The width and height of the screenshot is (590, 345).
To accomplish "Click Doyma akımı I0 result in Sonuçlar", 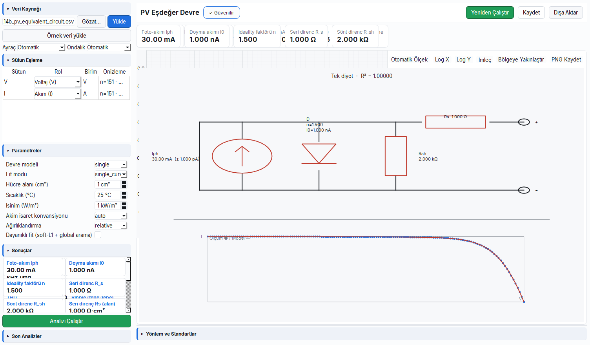I will pos(96,267).
